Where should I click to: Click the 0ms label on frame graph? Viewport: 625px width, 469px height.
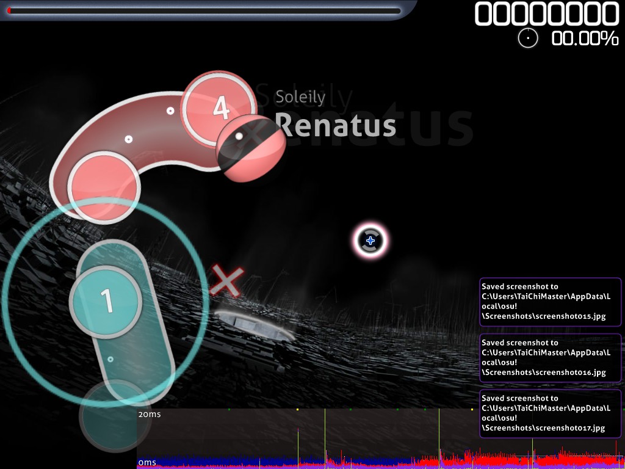click(x=147, y=463)
